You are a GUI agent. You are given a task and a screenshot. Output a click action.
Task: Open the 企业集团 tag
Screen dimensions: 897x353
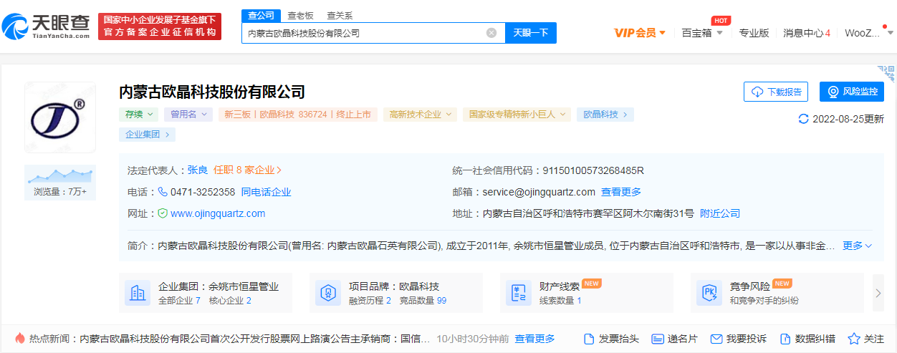[x=147, y=134]
